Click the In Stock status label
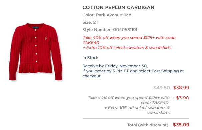Viewport: 202px width, 130px height. 90,58
